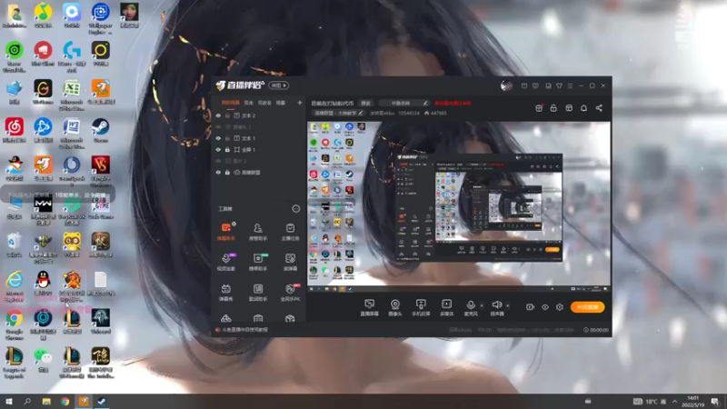Add 多媒体 multimedia source
This screenshot has height=409, width=727.
click(446, 307)
